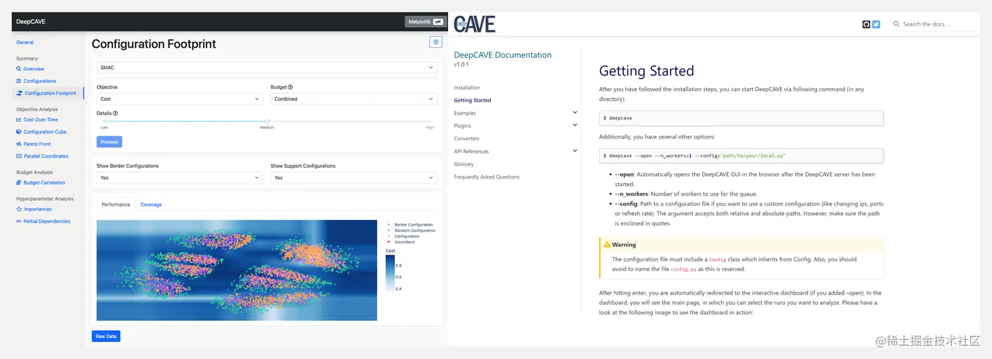Image resolution: width=992 pixels, height=359 pixels.
Task: Click the Warning triangle icon in docs
Action: [607, 245]
